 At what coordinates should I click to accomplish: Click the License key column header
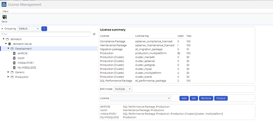142,36
